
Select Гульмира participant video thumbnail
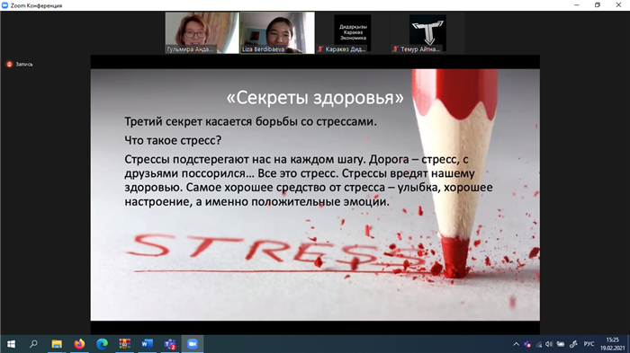(x=202, y=32)
